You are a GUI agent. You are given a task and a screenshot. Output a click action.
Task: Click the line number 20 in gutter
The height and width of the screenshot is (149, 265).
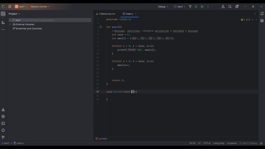click(98, 92)
